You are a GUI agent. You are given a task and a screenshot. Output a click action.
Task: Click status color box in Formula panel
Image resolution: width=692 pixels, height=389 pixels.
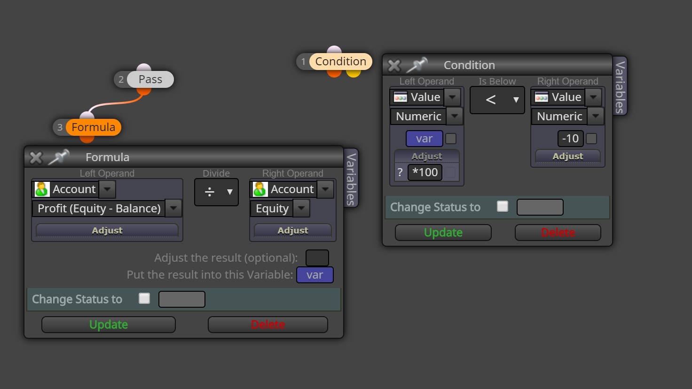click(182, 299)
